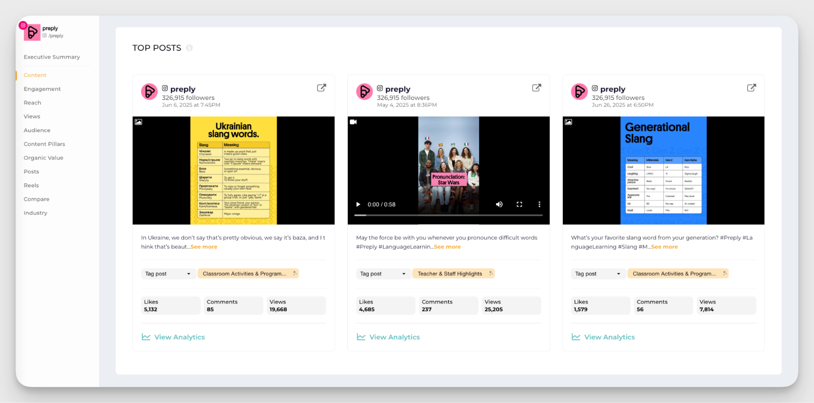
Task: Switch to the Engagement section in the sidebar
Action: tap(42, 89)
